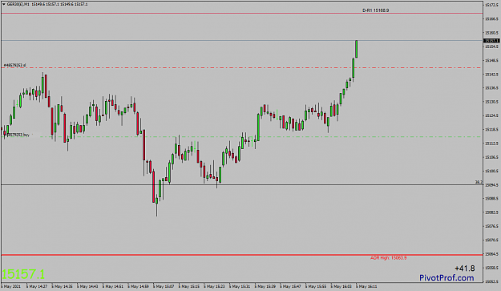Click the 5 May 15:39 time axis label

click(266, 286)
